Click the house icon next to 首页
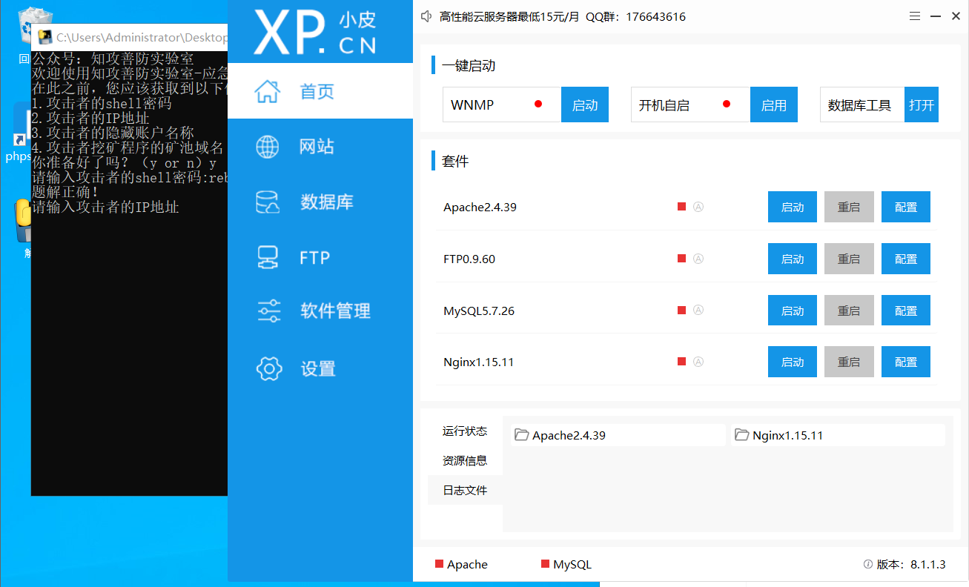The image size is (969, 587). pyautogui.click(x=268, y=91)
